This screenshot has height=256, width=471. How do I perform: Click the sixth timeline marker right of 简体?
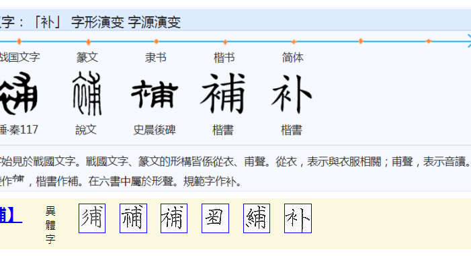(361, 41)
